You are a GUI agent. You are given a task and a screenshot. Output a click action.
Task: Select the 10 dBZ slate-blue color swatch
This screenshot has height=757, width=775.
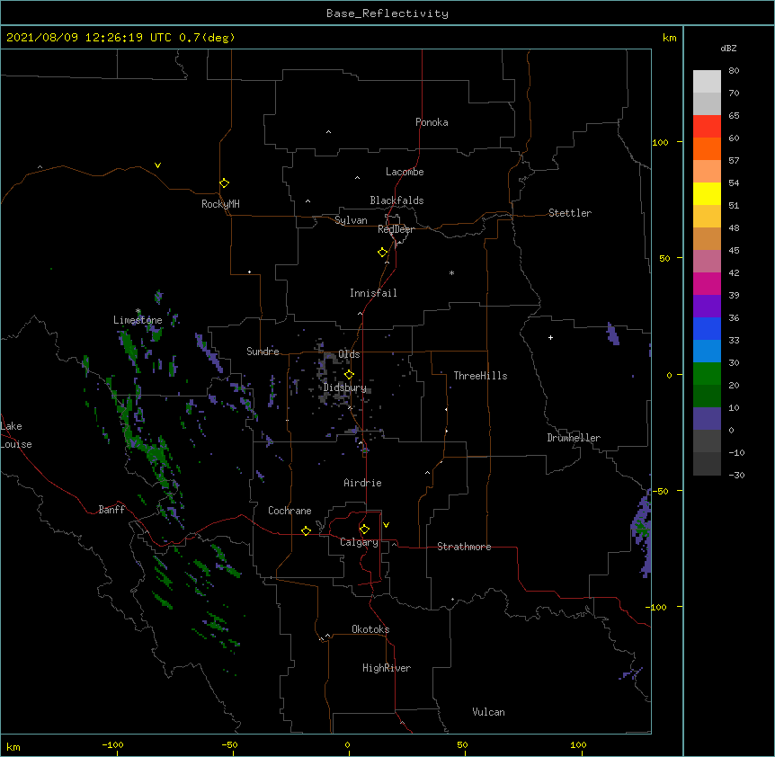[x=707, y=419]
